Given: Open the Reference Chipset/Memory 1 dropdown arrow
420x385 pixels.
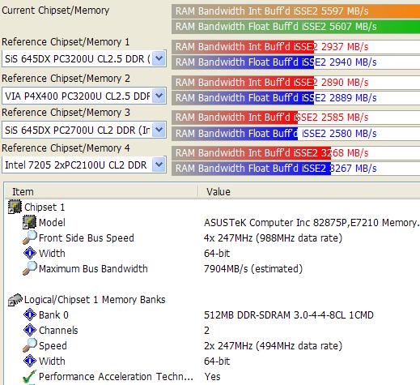Looking at the screenshot, I should tap(159, 58).
